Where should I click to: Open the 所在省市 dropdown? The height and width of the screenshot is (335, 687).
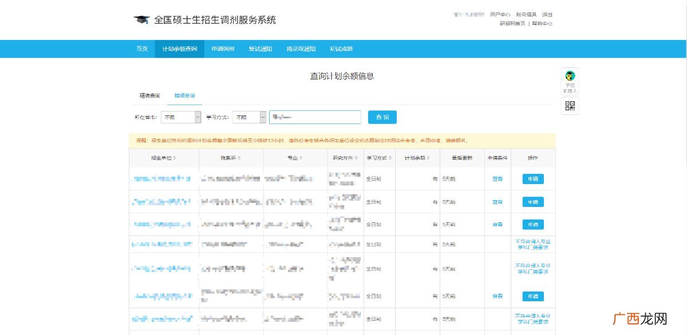(x=181, y=117)
